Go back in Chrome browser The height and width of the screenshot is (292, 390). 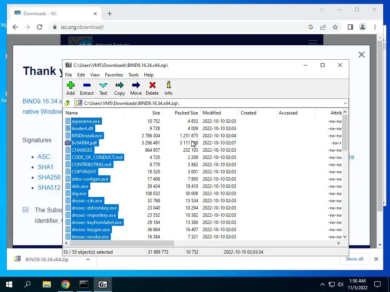[15, 27]
